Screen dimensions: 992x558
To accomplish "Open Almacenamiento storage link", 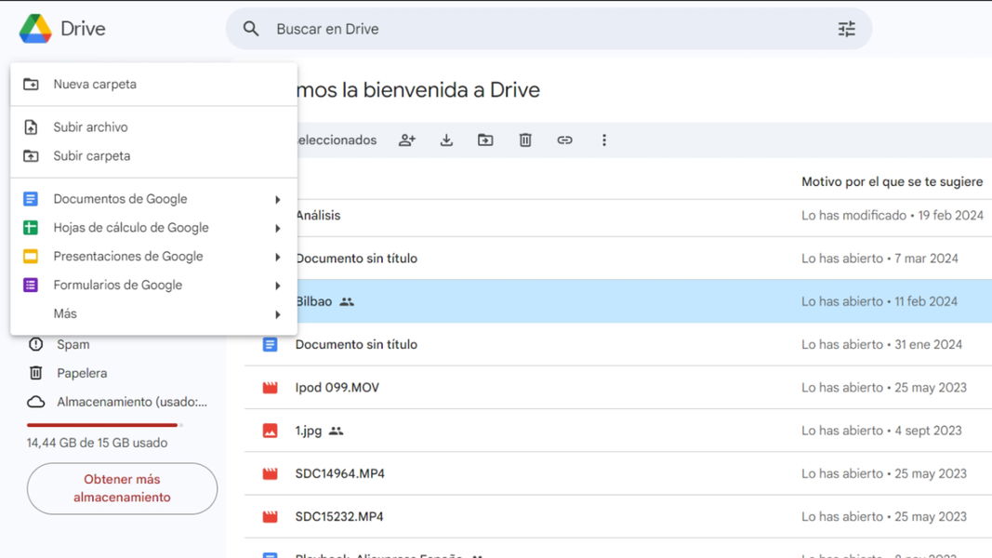I will pos(132,402).
